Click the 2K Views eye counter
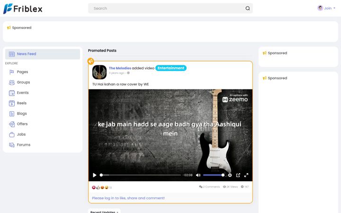Image resolution: width=341 pixels, height=213 pixels. tap(230, 186)
